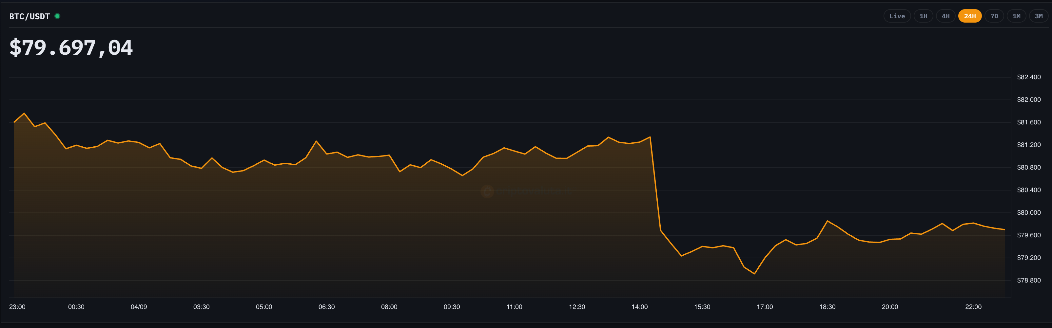The image size is (1052, 328).
Task: Select the 4H timeframe
Action: click(945, 16)
